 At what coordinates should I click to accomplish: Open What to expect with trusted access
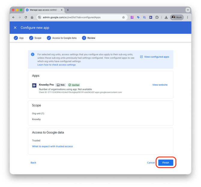(52, 146)
